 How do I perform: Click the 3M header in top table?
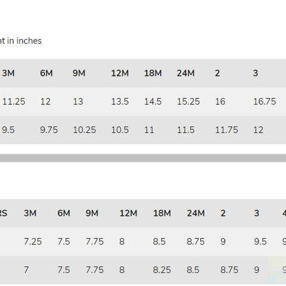(x=8, y=73)
